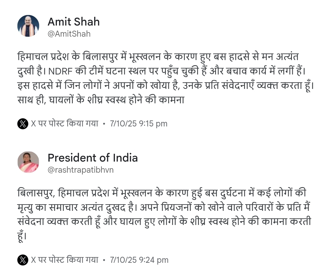Click Amit Shah's profile picture
The width and height of the screenshot is (325, 279).
click(x=28, y=26)
